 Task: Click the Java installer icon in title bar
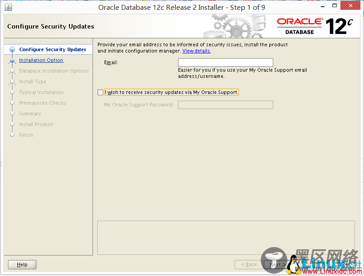pos(8,7)
